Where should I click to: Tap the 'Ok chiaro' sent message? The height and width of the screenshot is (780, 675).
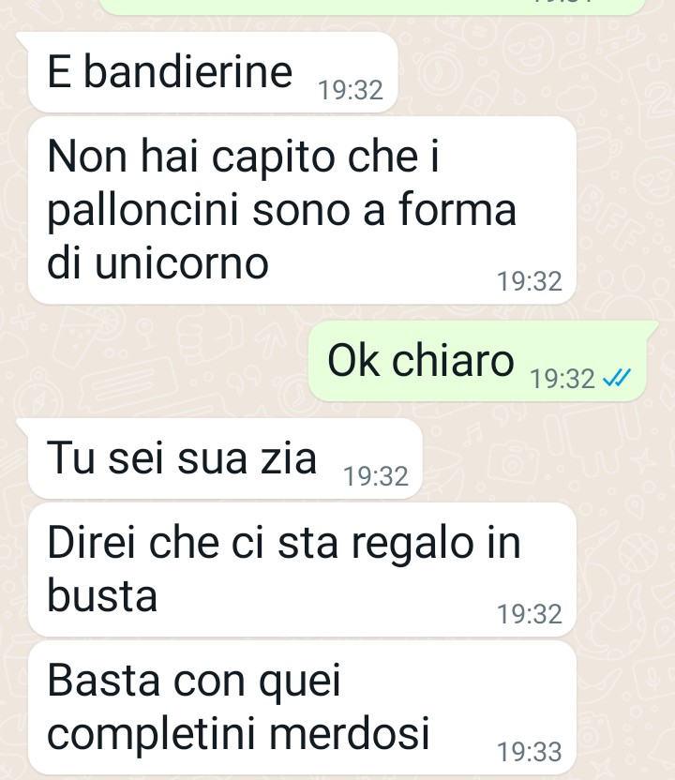click(x=477, y=361)
